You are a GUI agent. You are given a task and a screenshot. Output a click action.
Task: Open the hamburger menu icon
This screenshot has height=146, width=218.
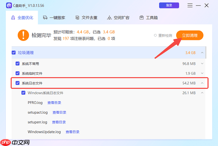(190, 5)
